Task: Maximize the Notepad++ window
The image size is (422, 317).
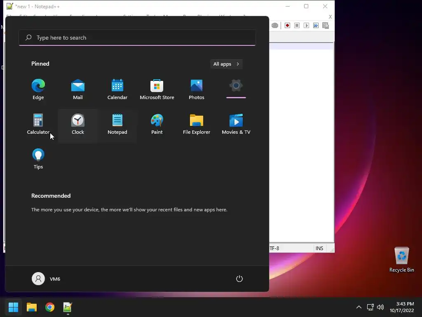Action: [306, 6]
